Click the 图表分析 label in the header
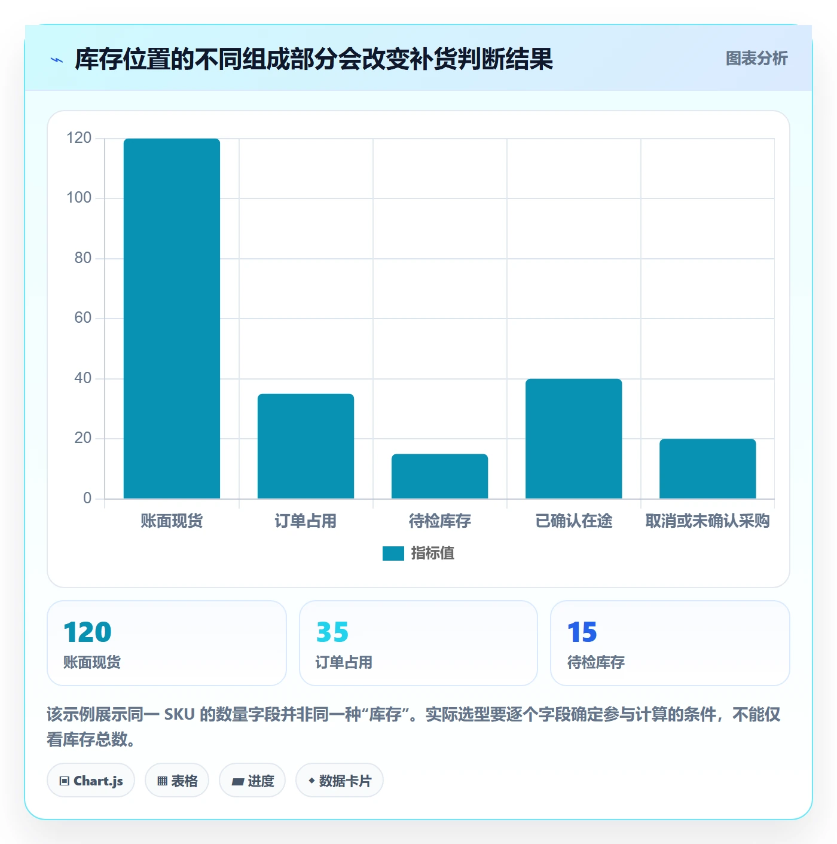 tap(756, 59)
